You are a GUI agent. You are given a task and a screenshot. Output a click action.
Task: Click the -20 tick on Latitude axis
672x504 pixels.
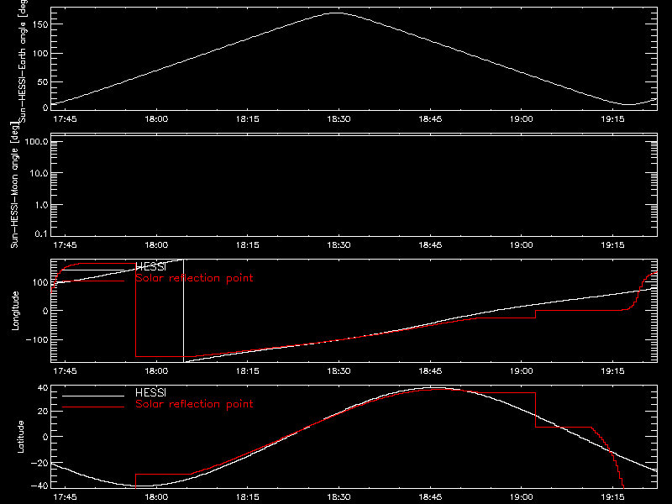(39, 463)
